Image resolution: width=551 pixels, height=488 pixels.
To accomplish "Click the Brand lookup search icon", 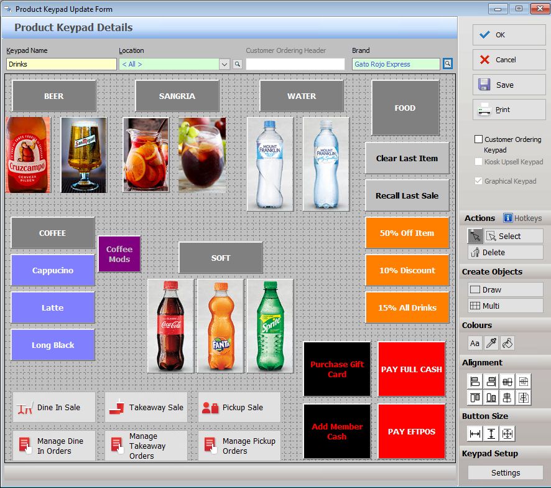I will [448, 64].
